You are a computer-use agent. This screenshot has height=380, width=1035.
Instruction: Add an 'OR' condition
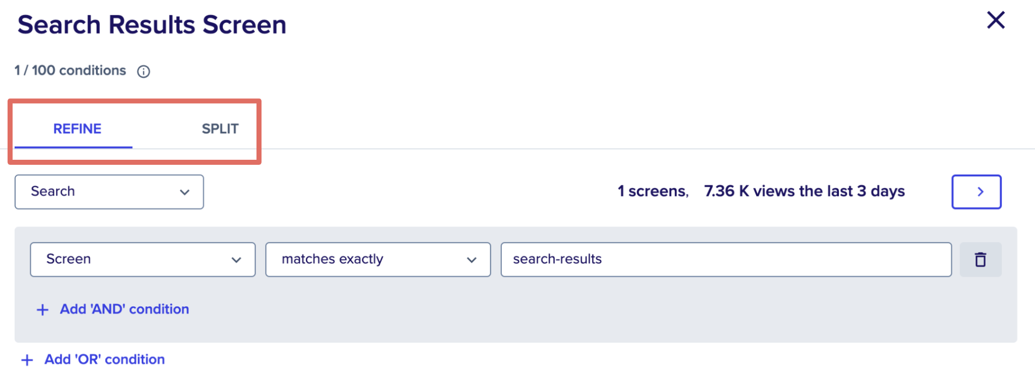[x=104, y=359]
